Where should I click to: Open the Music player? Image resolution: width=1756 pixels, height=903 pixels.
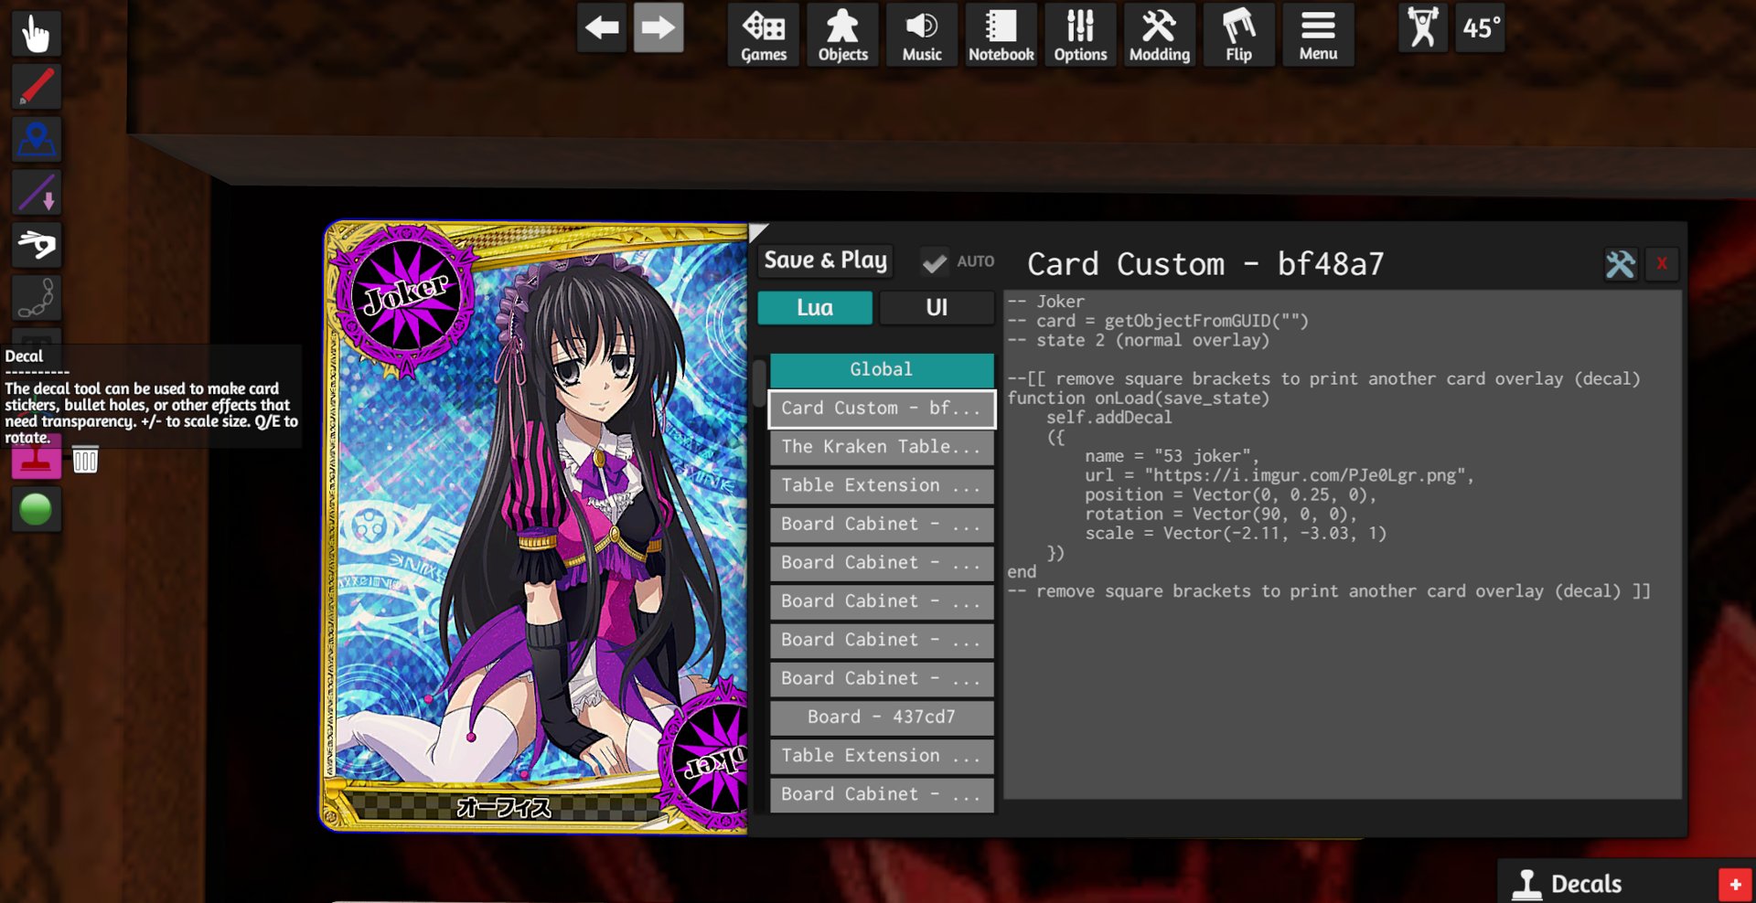pyautogui.click(x=922, y=35)
